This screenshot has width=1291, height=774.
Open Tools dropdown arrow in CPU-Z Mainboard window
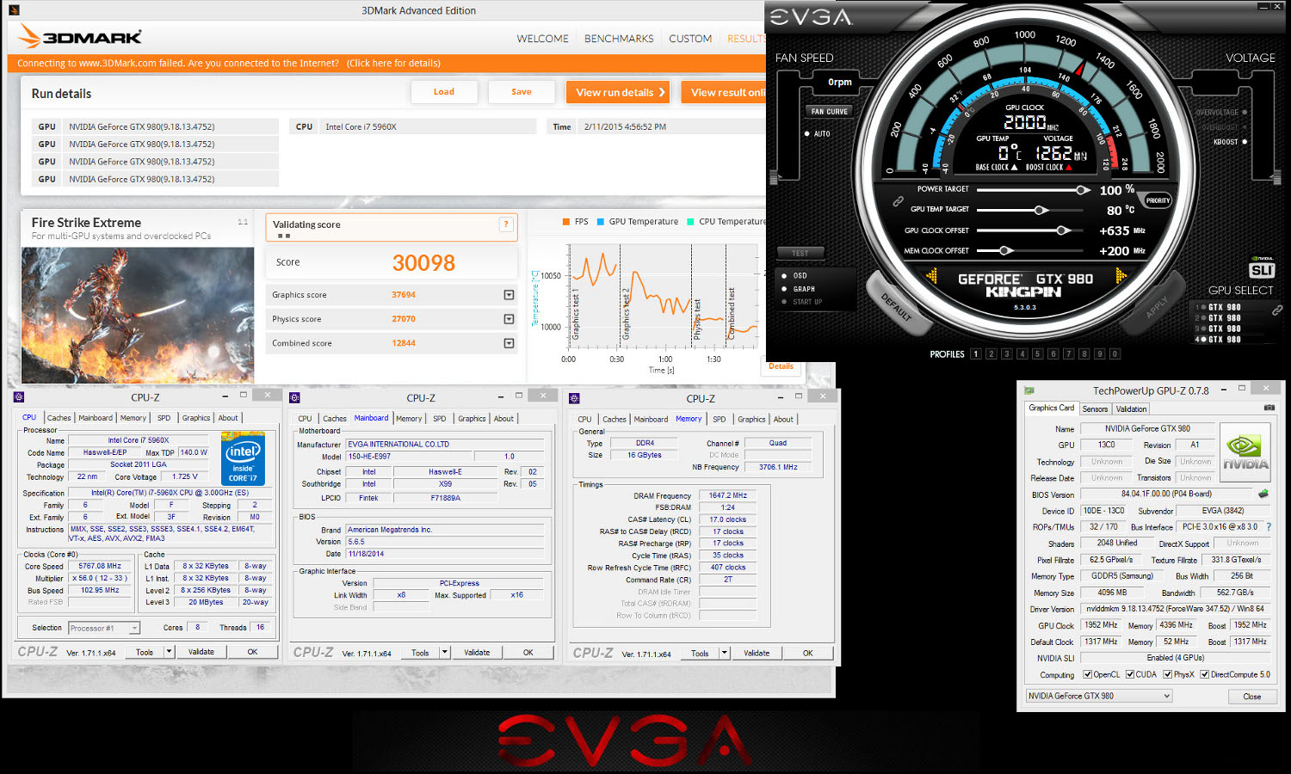pyautogui.click(x=445, y=653)
